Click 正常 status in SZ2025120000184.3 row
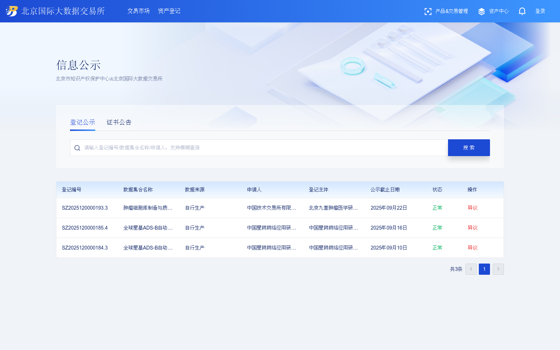This screenshot has height=350, width=560. 437,248
